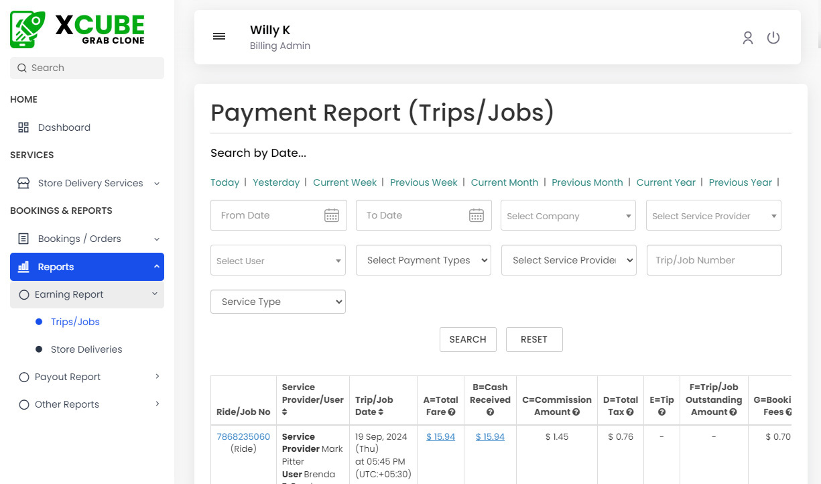Click inside the Trip/Job Number field
This screenshot has width=821, height=484.
[714, 260]
